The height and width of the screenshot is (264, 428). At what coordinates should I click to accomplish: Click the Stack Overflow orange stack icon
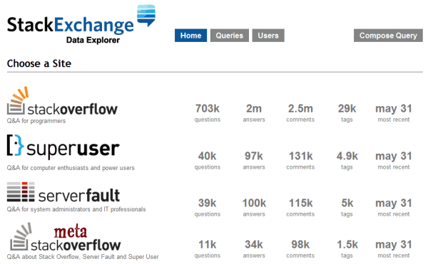point(17,100)
